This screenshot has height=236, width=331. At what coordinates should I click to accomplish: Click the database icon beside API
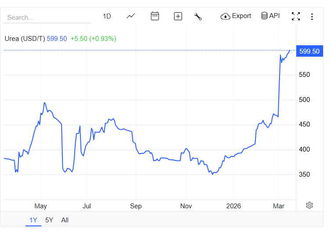point(264,16)
